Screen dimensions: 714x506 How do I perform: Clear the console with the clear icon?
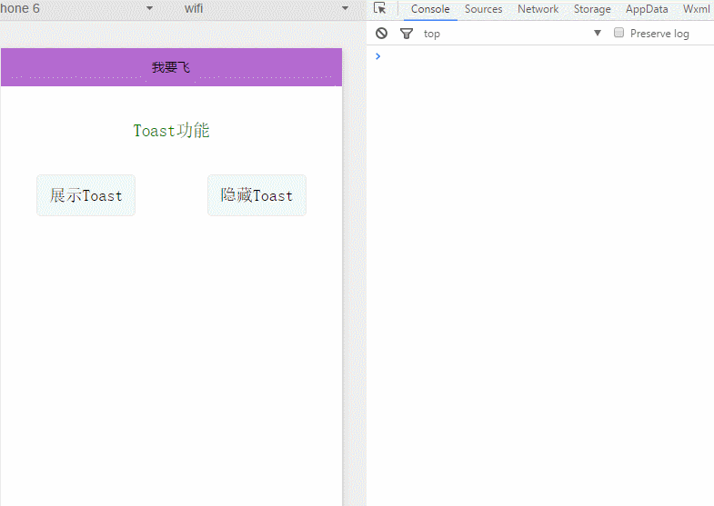pos(382,34)
